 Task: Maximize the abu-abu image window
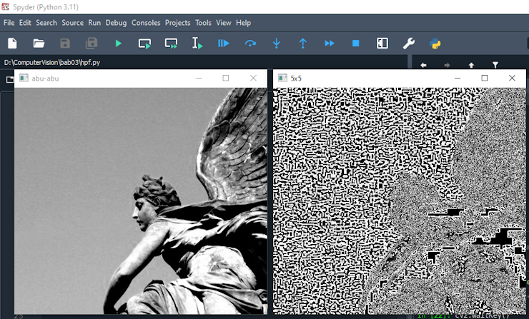coord(226,79)
